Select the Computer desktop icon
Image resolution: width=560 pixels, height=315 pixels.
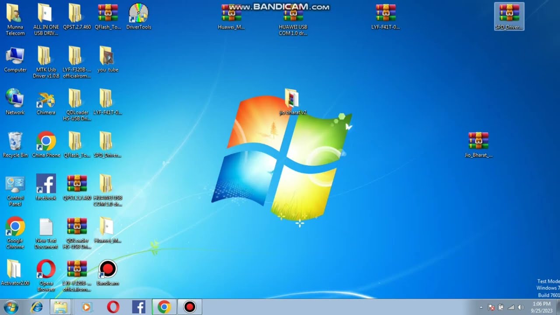tap(15, 59)
